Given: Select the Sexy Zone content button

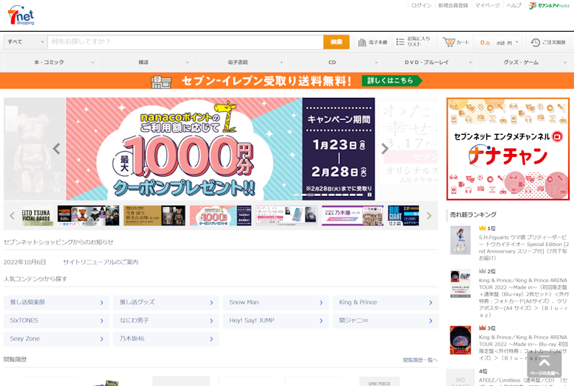Looking at the screenshot, I should coord(57,339).
